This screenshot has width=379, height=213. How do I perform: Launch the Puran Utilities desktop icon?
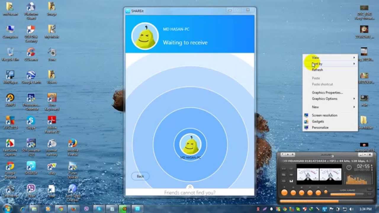click(73, 170)
